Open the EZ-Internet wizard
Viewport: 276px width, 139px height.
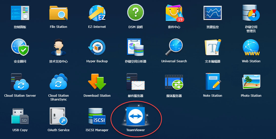[x=97, y=13]
